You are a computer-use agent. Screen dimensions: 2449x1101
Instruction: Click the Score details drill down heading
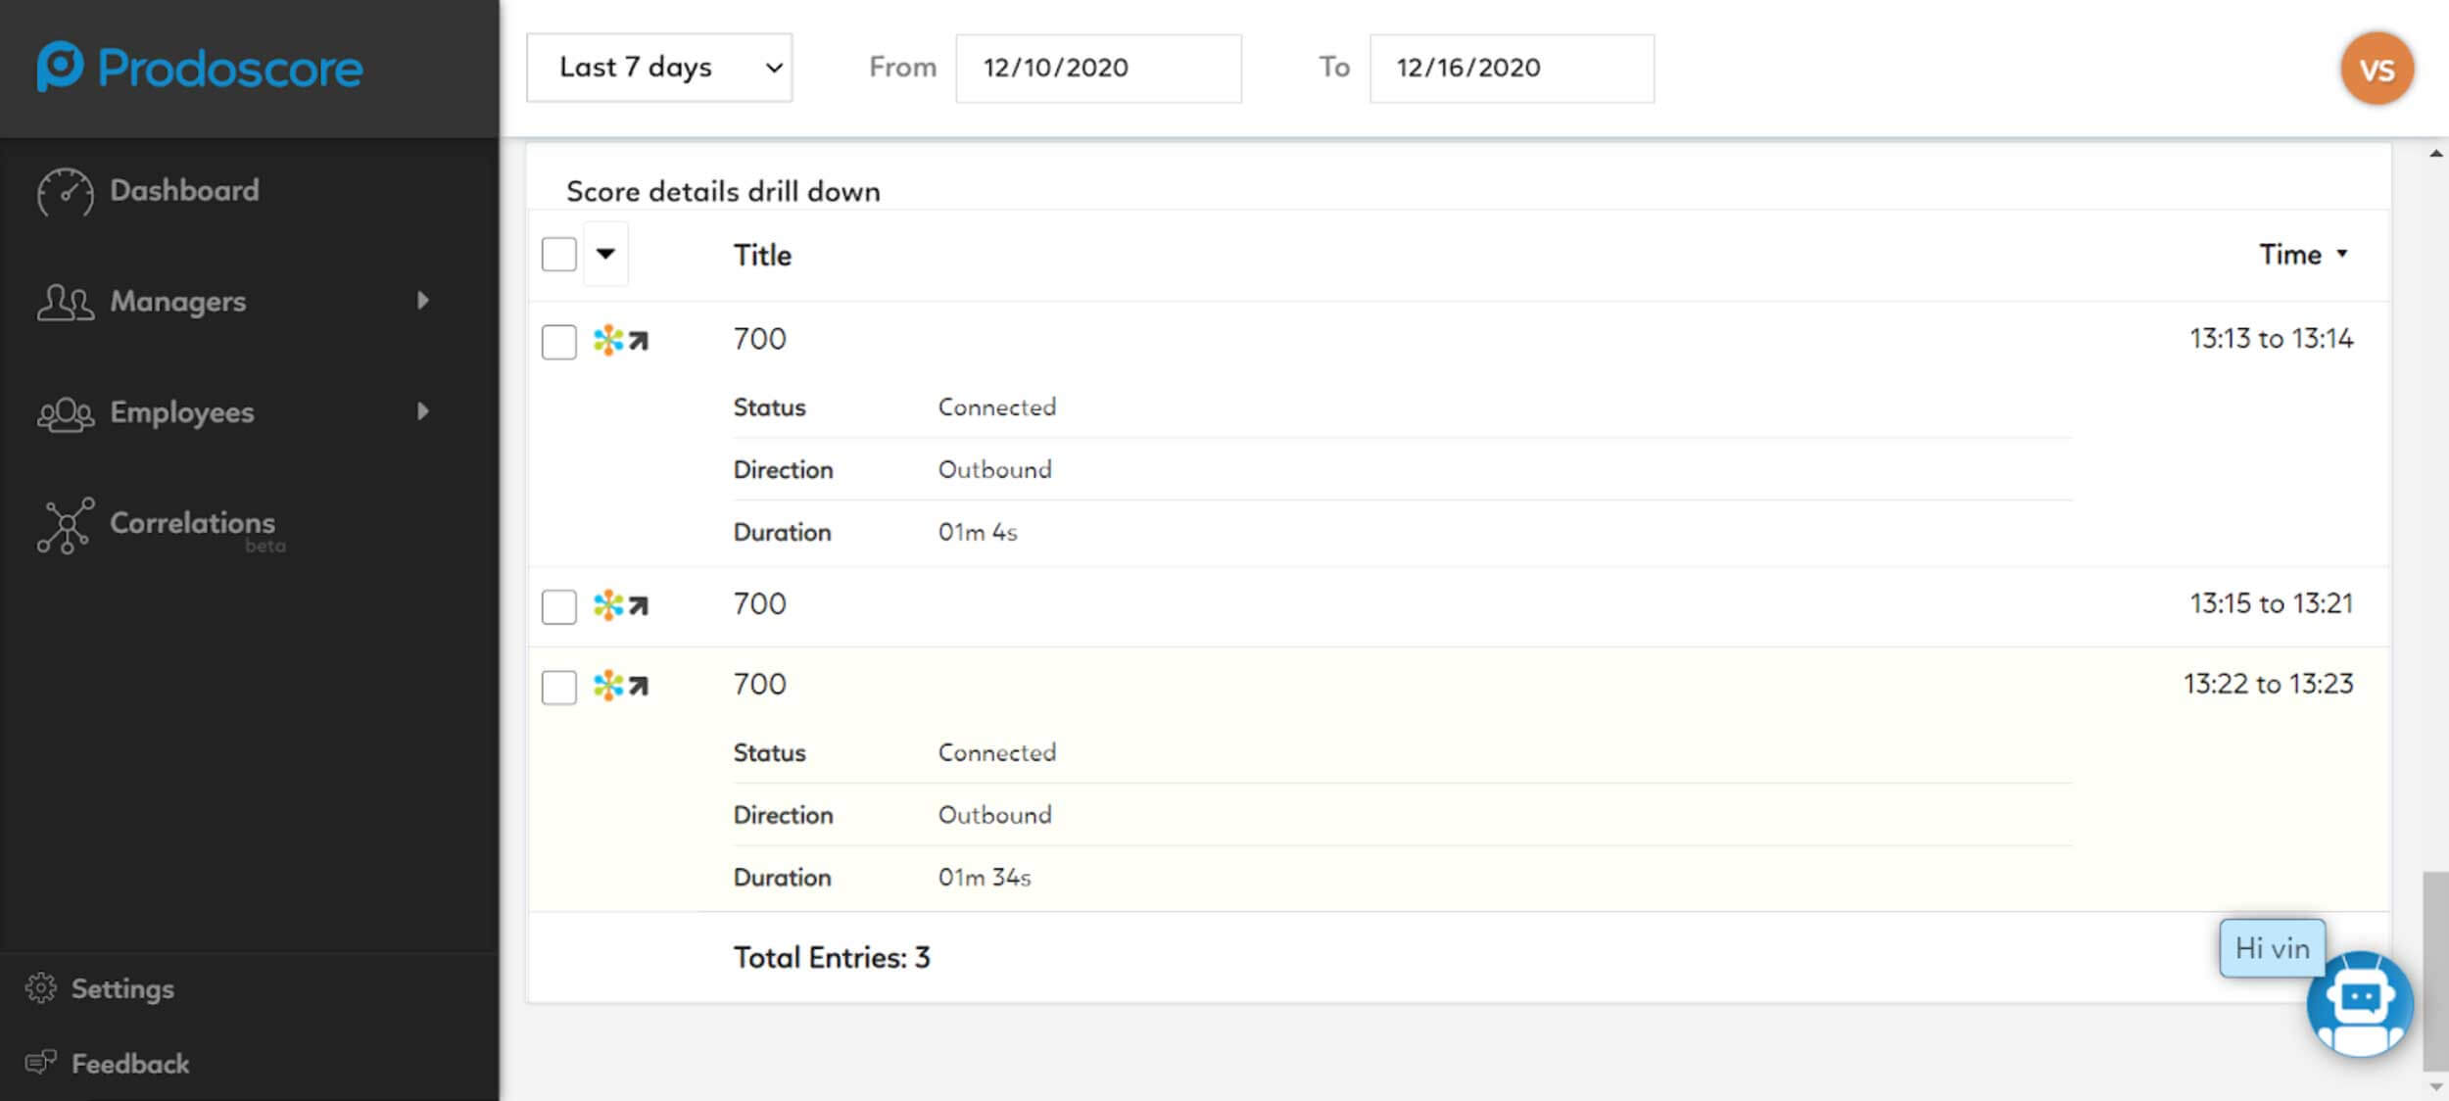[x=723, y=191]
